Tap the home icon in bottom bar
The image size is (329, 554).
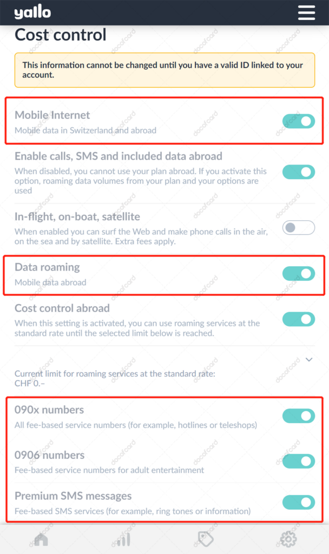41,539
